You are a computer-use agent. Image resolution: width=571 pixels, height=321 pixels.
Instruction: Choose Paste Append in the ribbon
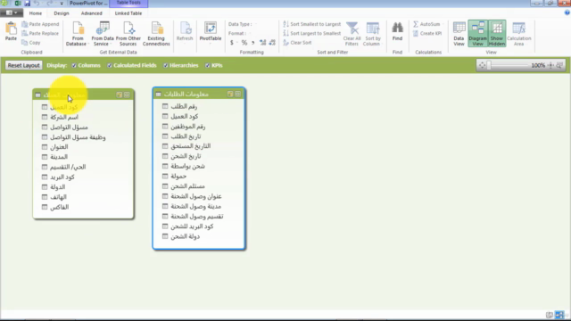click(x=40, y=24)
